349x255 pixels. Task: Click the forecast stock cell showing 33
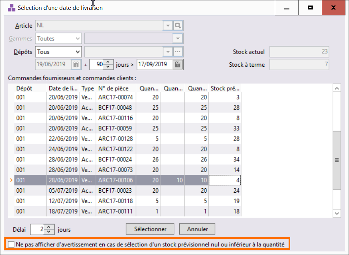pos(225,128)
